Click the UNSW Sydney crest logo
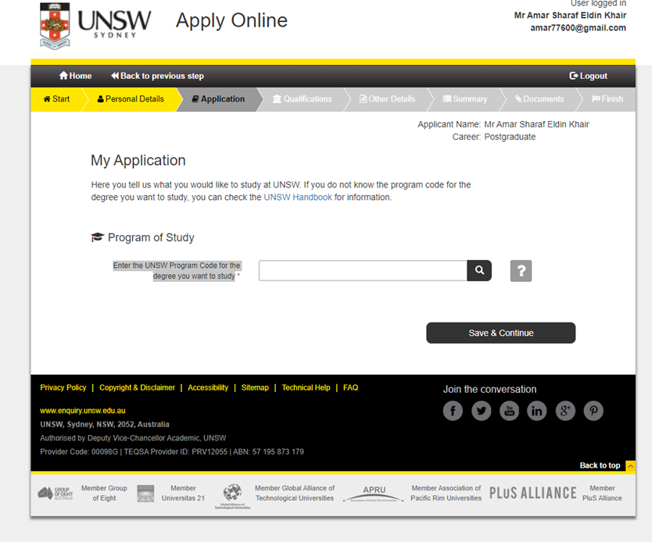 pos(55,26)
